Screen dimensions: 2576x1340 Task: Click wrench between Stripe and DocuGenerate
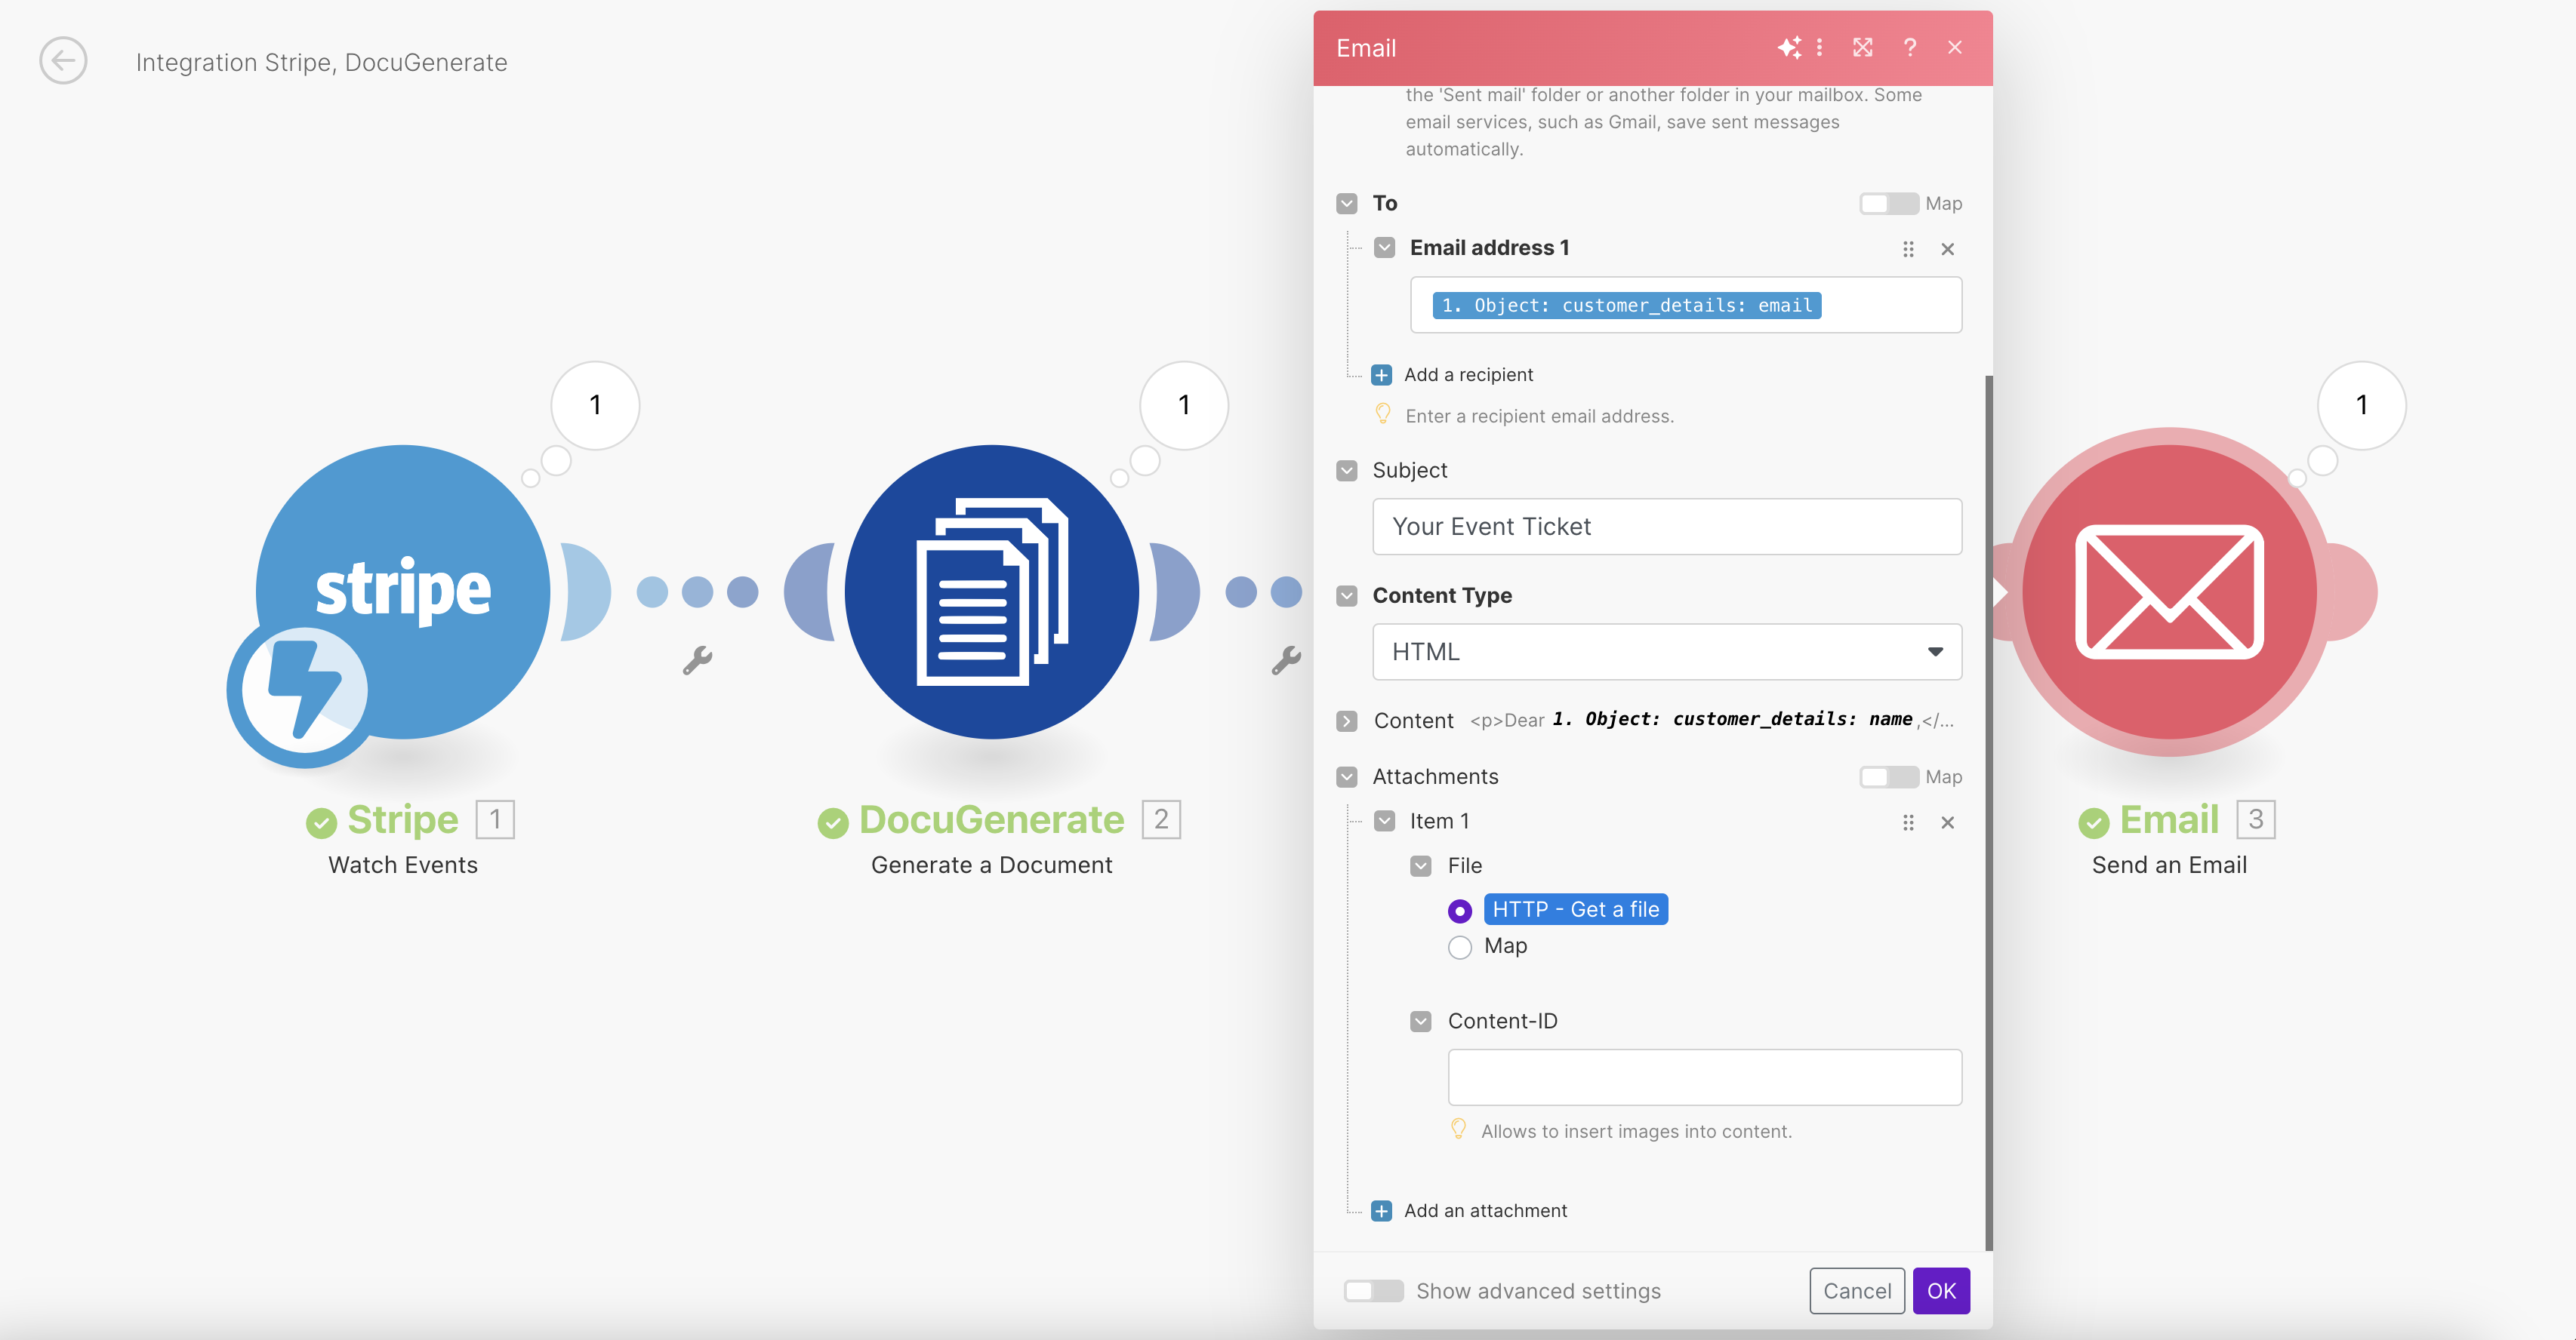pyautogui.click(x=697, y=659)
